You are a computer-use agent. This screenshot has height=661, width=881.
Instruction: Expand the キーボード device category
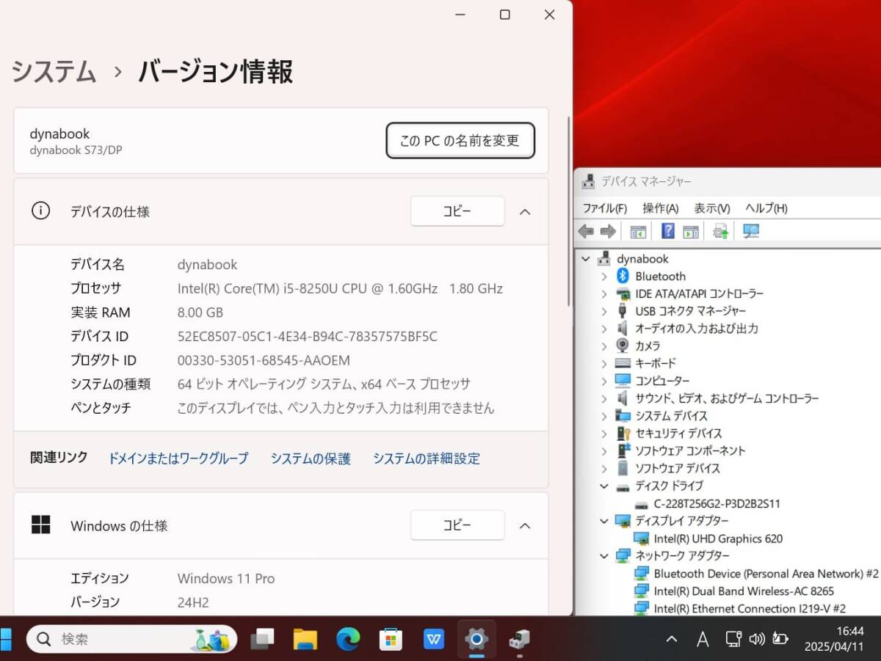604,363
